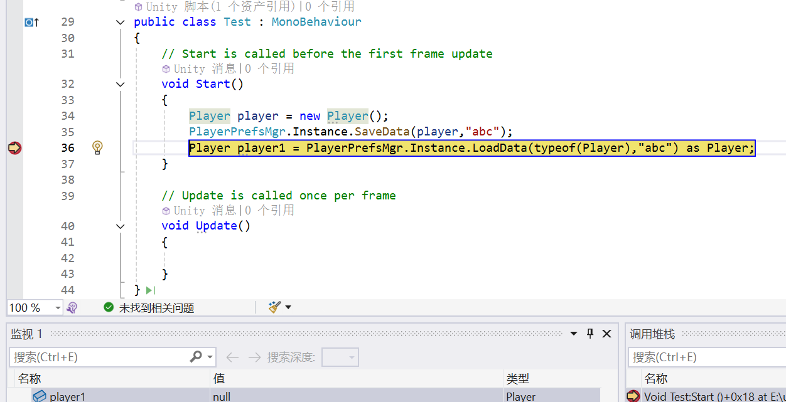Click line number 36 in the margin
Viewport: 786px width, 402px height.
tap(67, 148)
